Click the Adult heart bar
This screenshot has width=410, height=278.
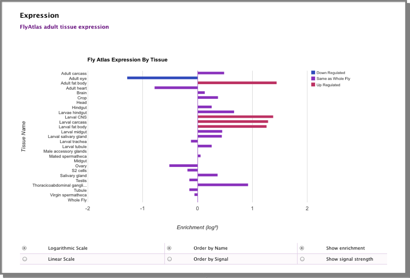point(176,88)
